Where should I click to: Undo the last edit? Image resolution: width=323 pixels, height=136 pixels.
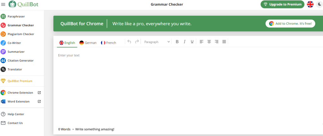tap(129, 42)
